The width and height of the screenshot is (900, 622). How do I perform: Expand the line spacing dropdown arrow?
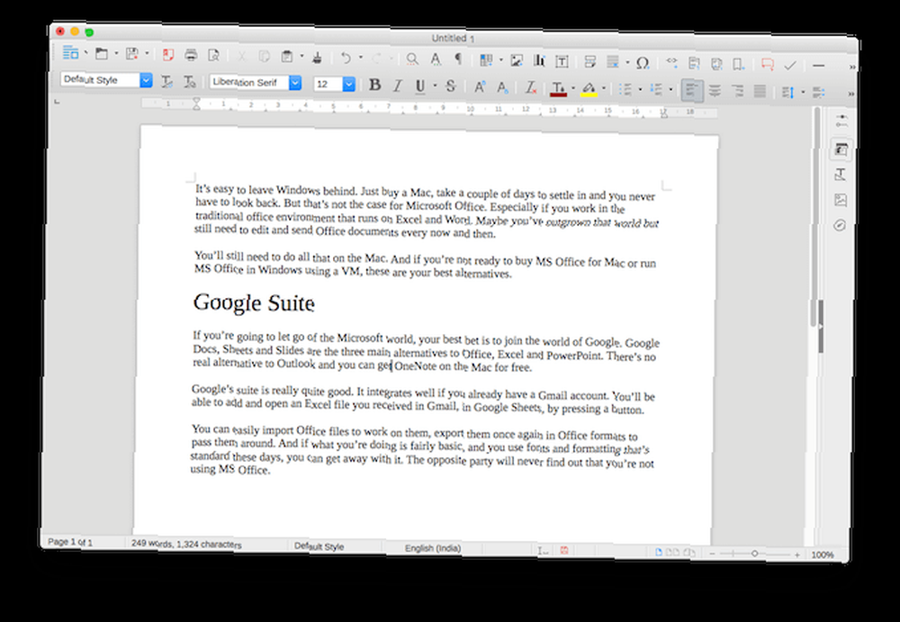pyautogui.click(x=803, y=93)
